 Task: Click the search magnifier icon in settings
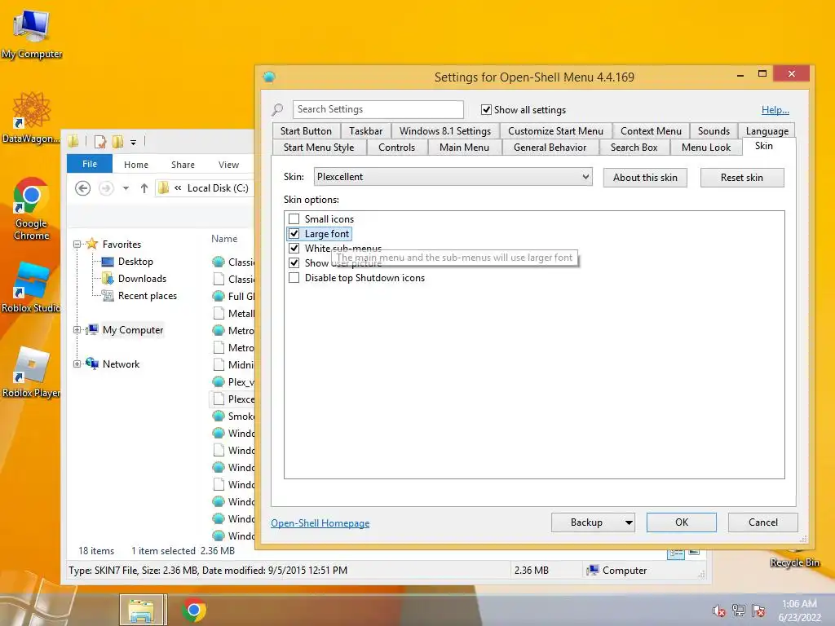pos(277,110)
